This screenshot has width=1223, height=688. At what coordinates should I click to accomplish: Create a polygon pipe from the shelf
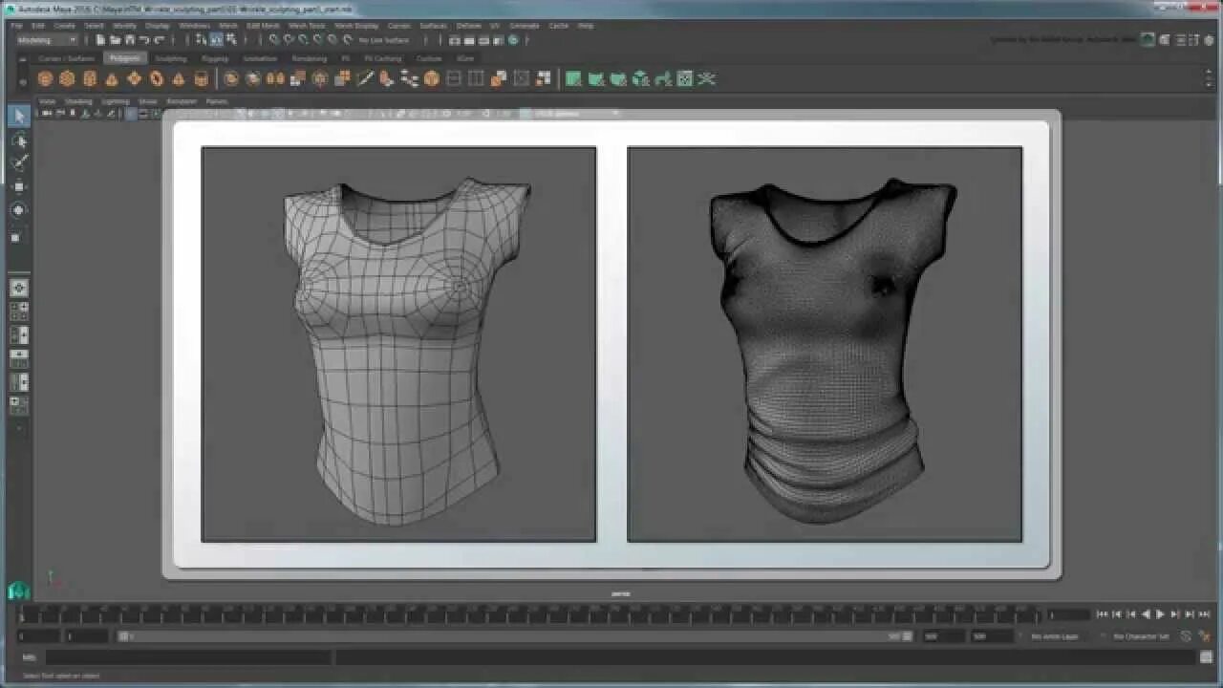pyautogui.click(x=202, y=78)
